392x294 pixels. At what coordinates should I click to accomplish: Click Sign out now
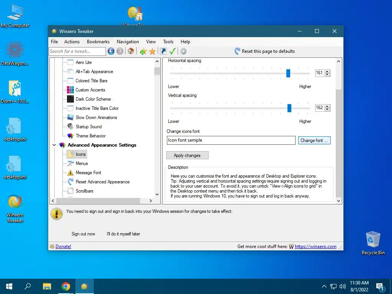click(x=83, y=234)
